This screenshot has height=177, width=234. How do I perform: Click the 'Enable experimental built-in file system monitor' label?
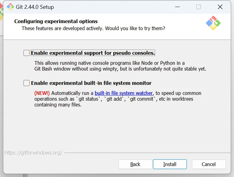[91, 83]
